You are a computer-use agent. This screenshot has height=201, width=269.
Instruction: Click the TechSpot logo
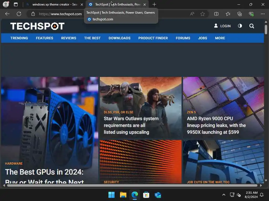click(x=37, y=26)
